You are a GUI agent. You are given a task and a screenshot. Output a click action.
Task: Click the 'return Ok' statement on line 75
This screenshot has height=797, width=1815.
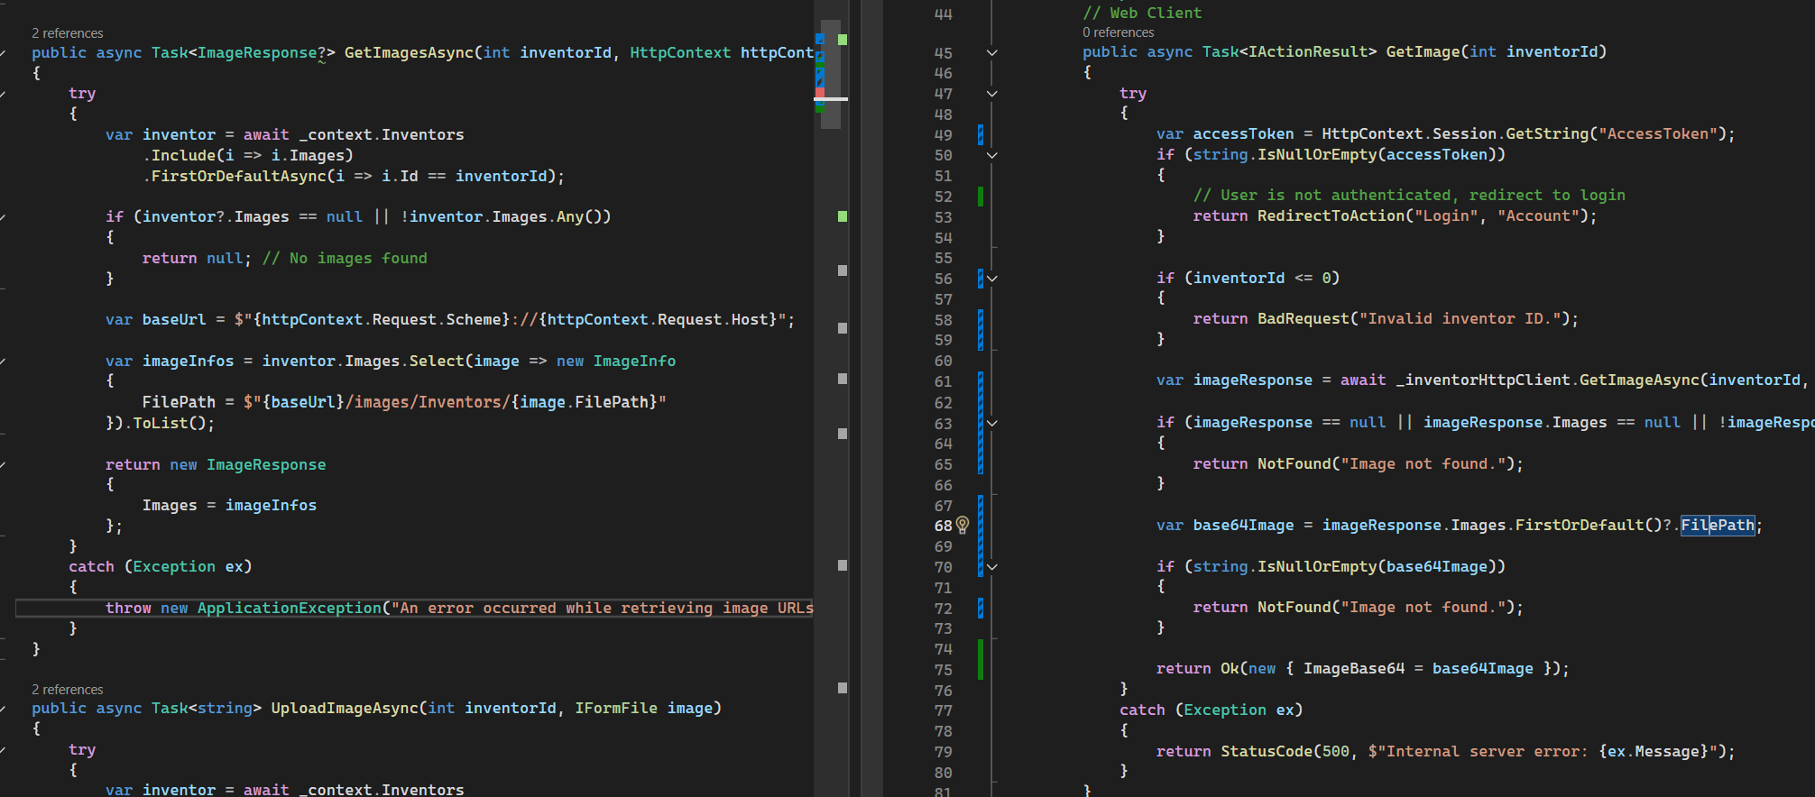[1363, 668]
